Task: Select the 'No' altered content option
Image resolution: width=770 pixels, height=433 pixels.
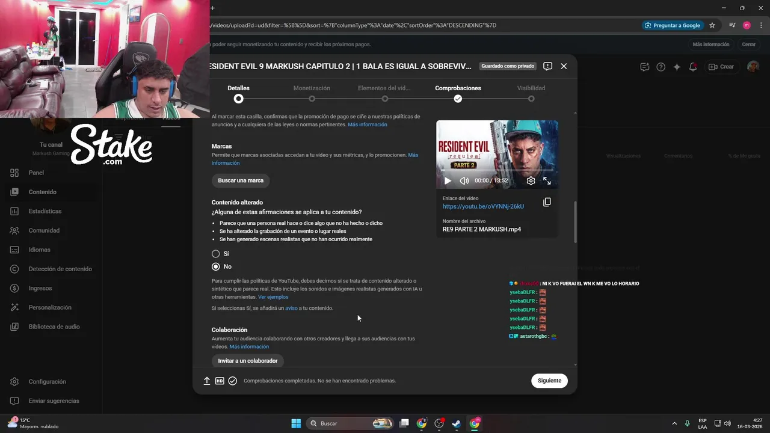Action: tap(215, 266)
